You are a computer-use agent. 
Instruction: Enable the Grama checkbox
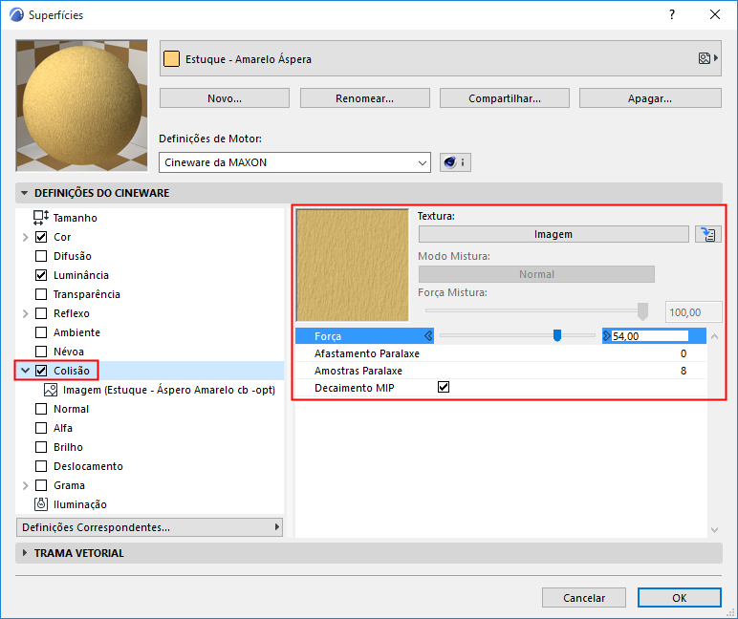pyautogui.click(x=41, y=485)
